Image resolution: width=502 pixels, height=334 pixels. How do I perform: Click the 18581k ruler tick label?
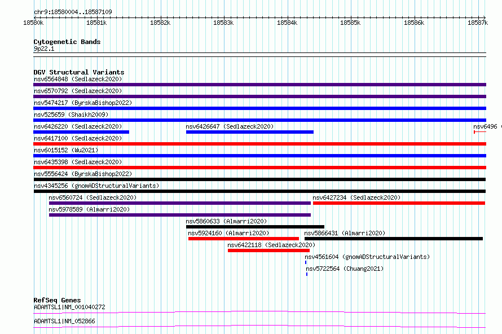(x=96, y=23)
